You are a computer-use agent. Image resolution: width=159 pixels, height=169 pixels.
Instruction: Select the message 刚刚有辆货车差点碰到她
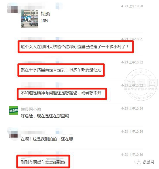(43, 162)
